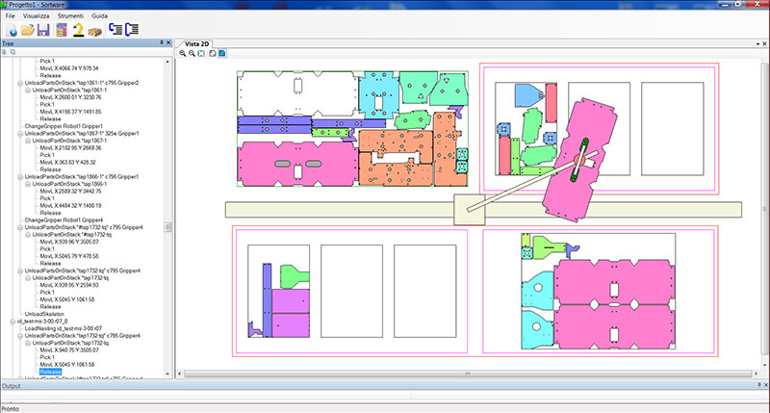Open the Strumenti menu
This screenshot has width=770, height=413.
point(69,17)
